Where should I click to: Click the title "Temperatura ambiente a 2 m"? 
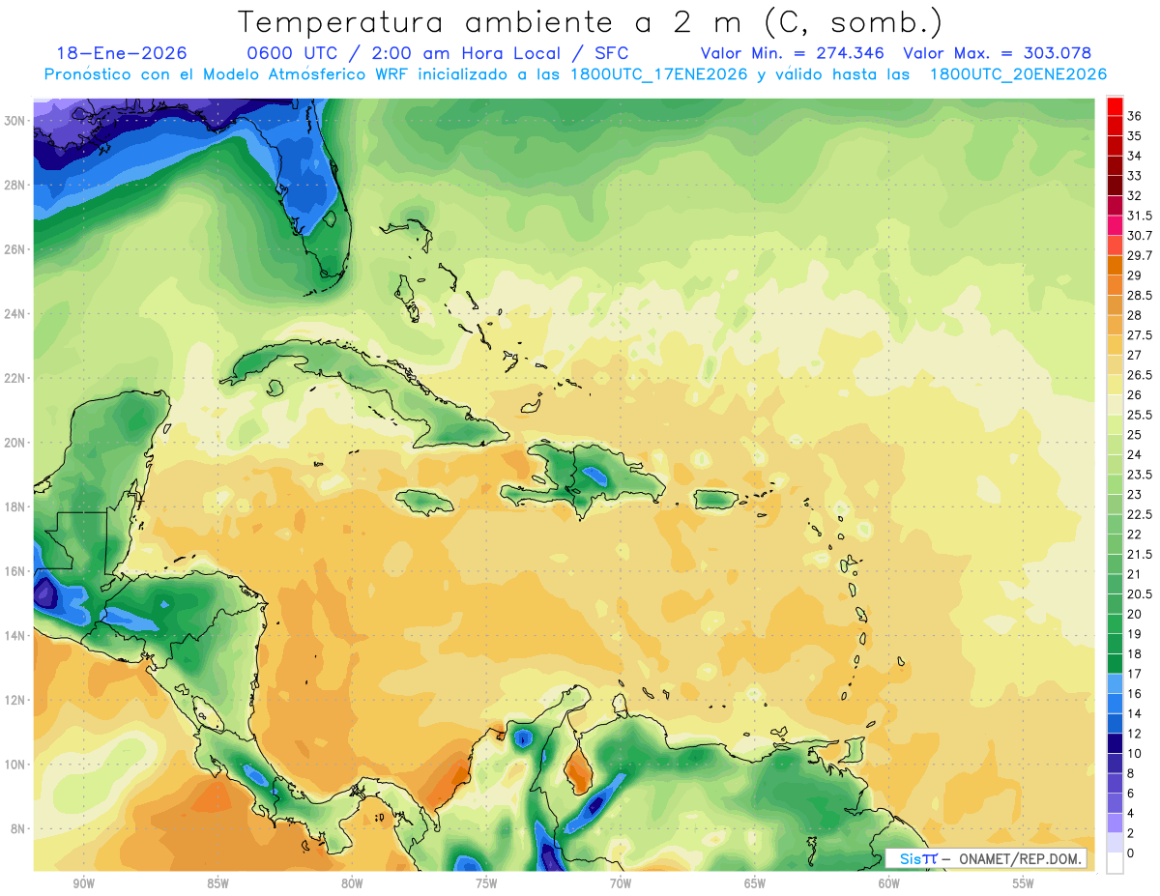pyautogui.click(x=493, y=22)
